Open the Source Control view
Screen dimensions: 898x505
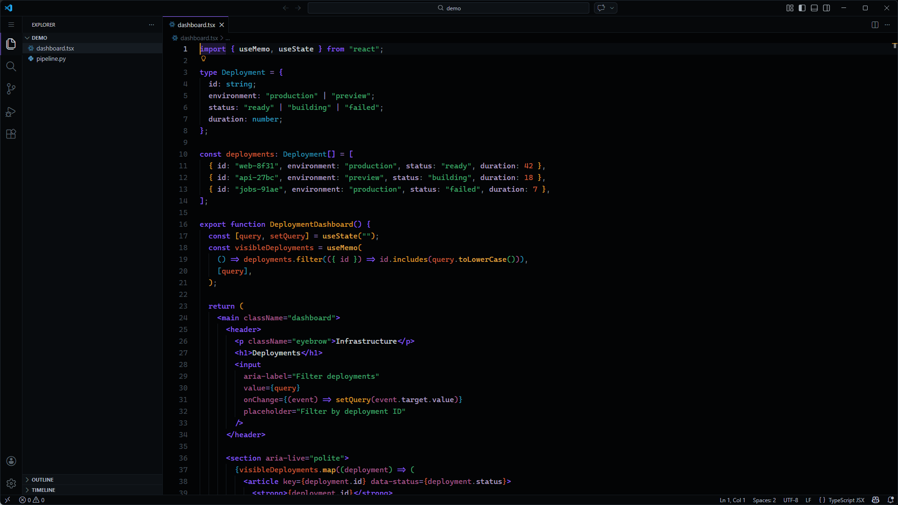(11, 89)
